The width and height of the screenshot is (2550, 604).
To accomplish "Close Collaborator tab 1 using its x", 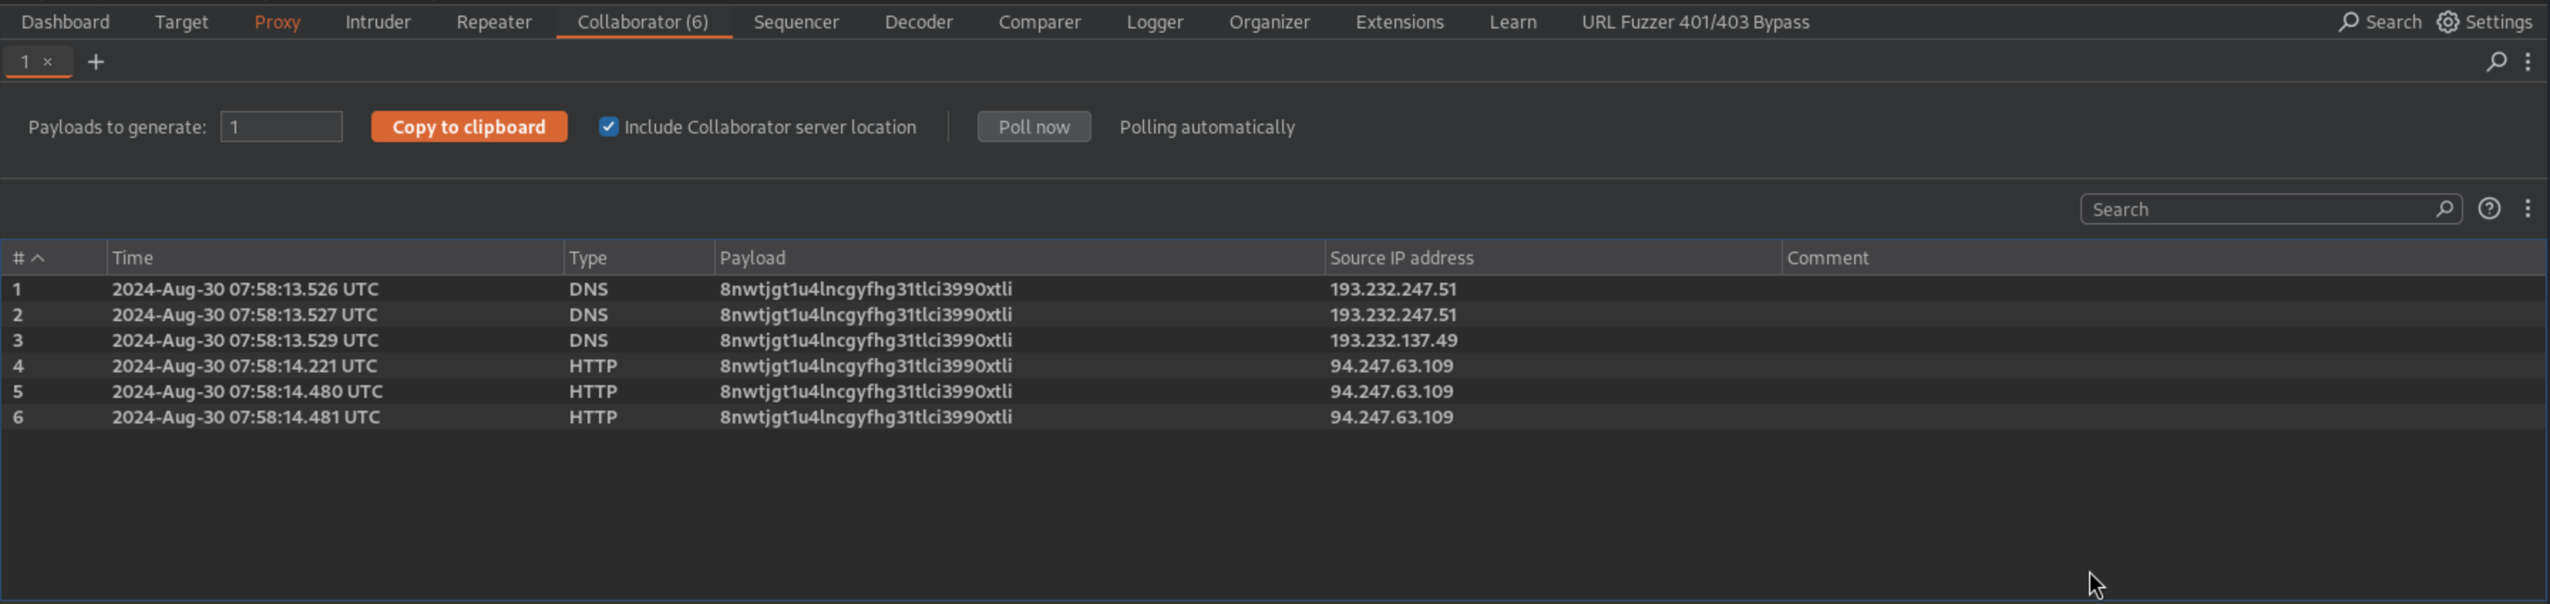I will click(x=48, y=61).
